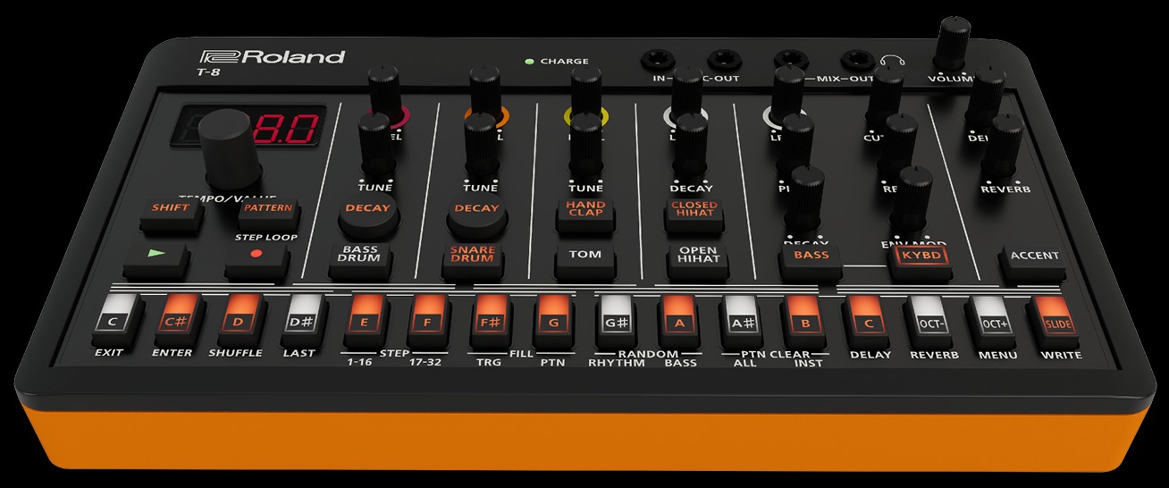Image resolution: width=1169 pixels, height=488 pixels.
Task: Click the IN audio jack
Action: (x=656, y=61)
